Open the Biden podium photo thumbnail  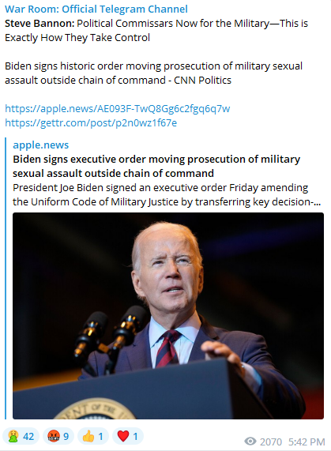[x=168, y=316]
